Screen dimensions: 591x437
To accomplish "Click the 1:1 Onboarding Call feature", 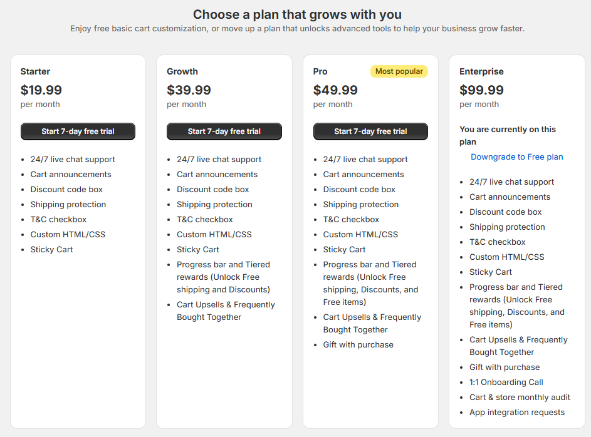I will click(506, 383).
